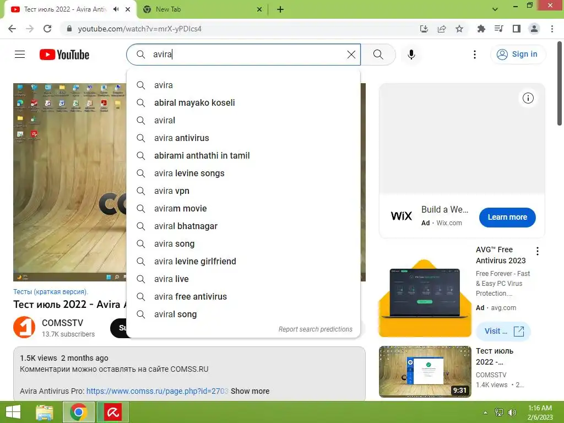The image size is (564, 423).
Task: Click the address bar URL
Action: (139, 29)
